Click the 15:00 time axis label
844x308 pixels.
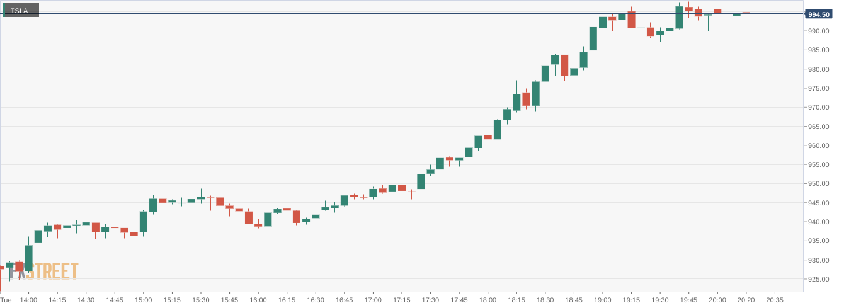pos(143,300)
